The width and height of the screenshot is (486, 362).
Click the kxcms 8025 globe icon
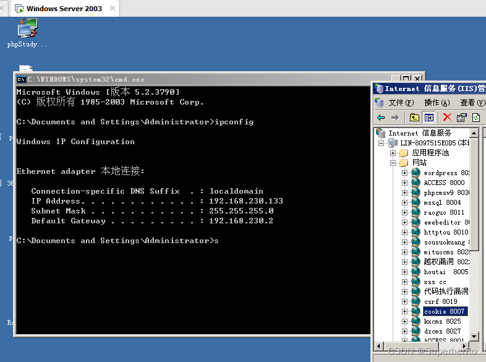pyautogui.click(x=416, y=321)
